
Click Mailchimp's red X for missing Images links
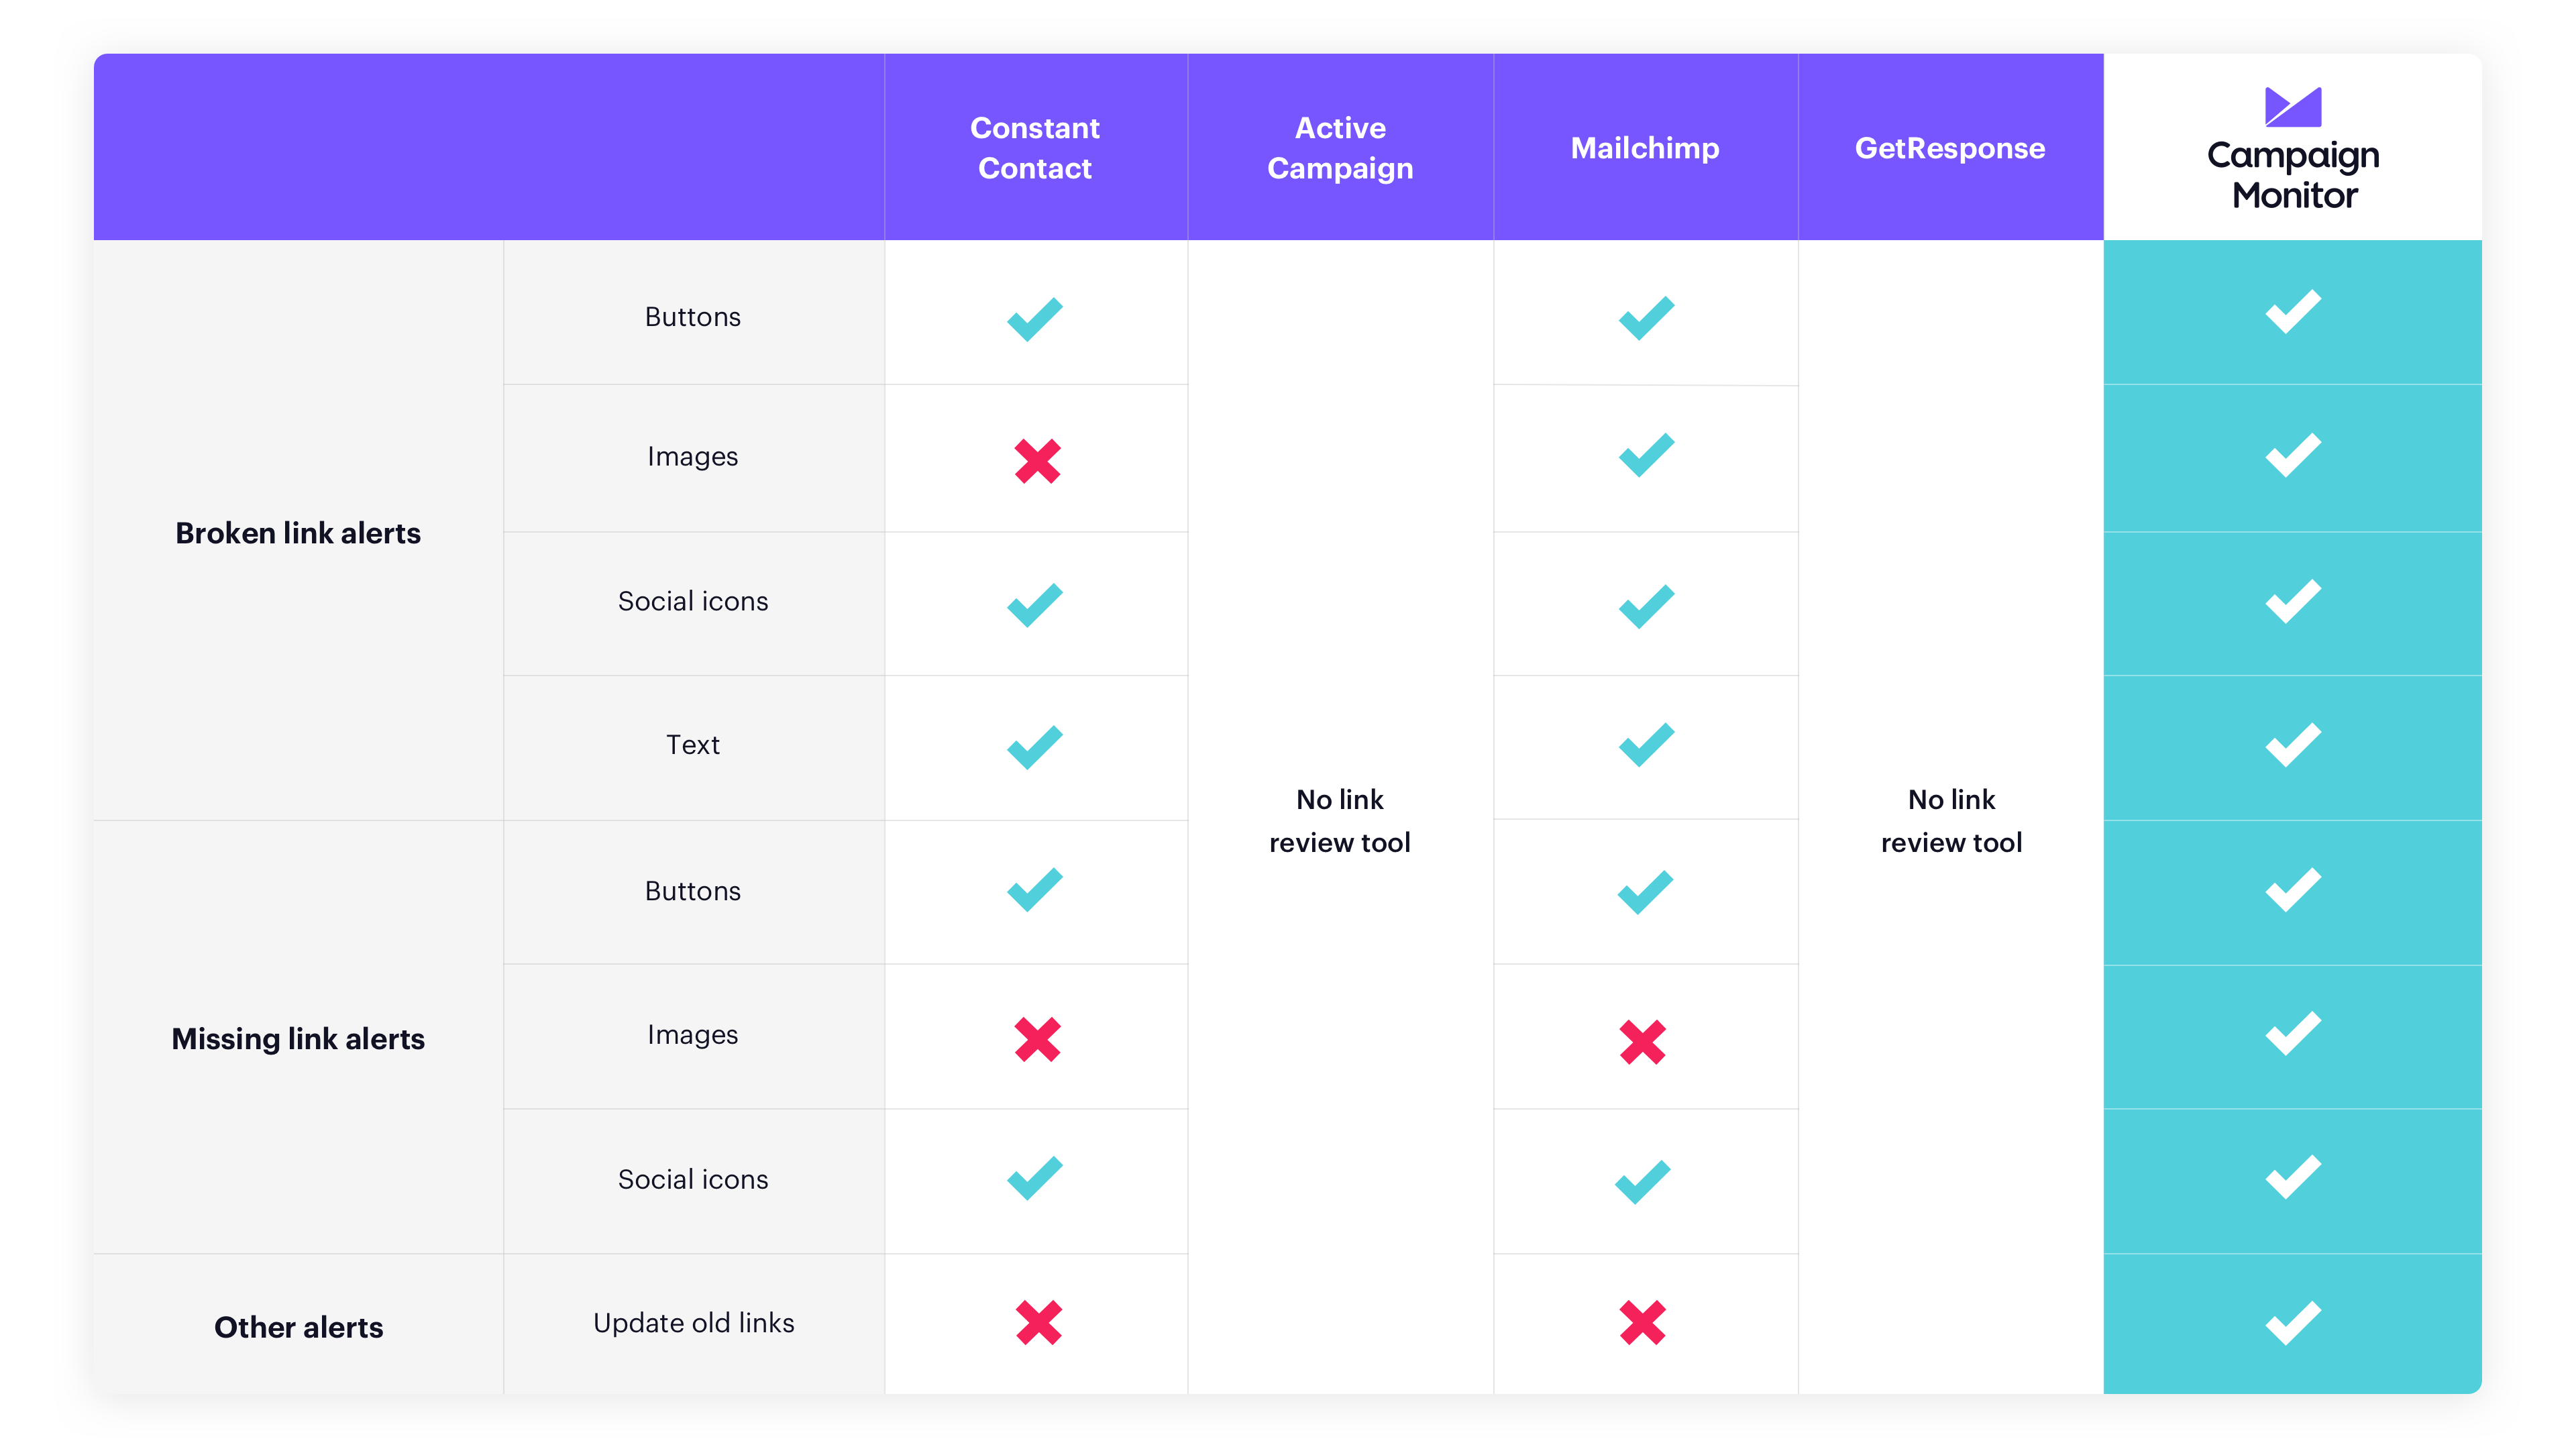pyautogui.click(x=1642, y=1042)
